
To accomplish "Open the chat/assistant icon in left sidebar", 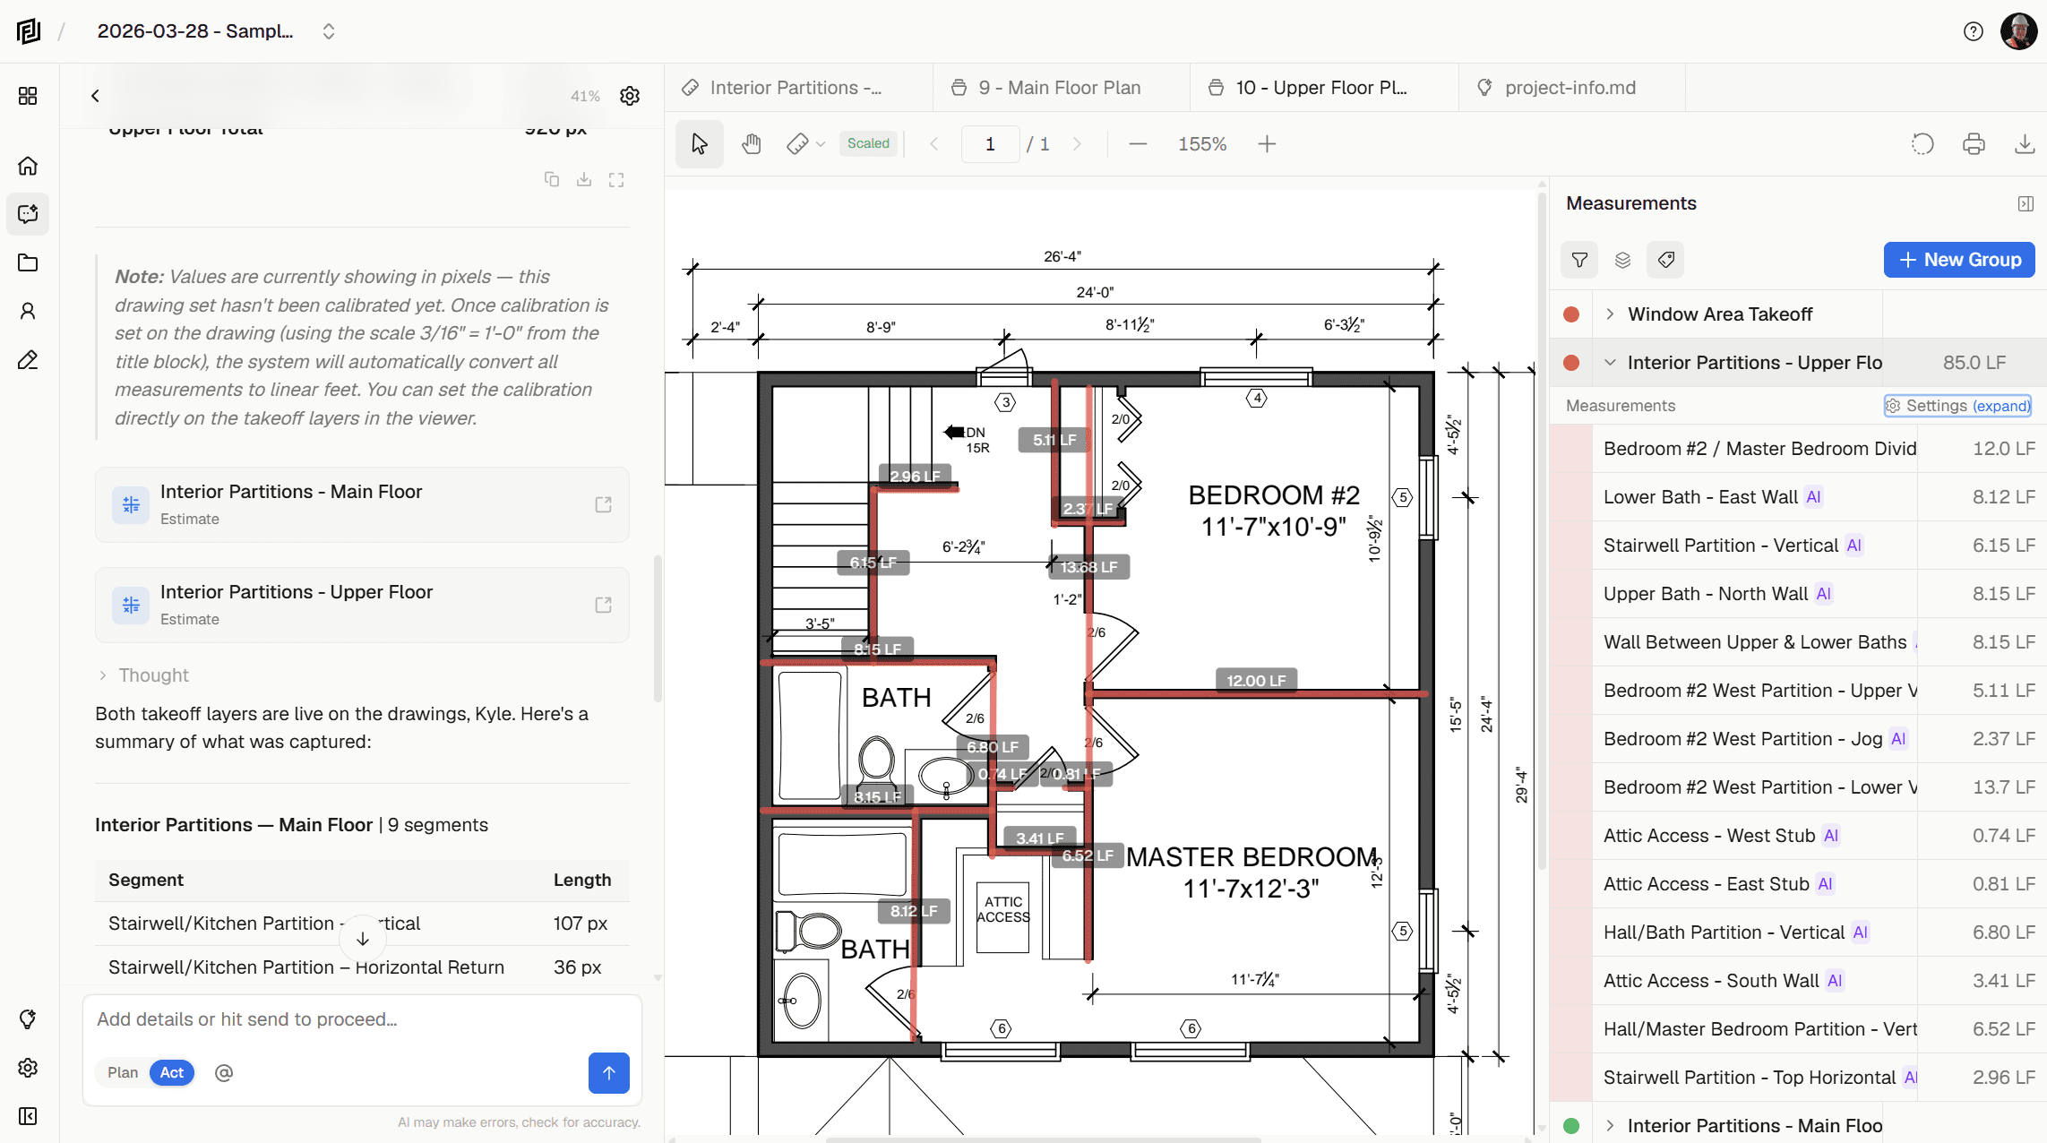I will point(27,214).
